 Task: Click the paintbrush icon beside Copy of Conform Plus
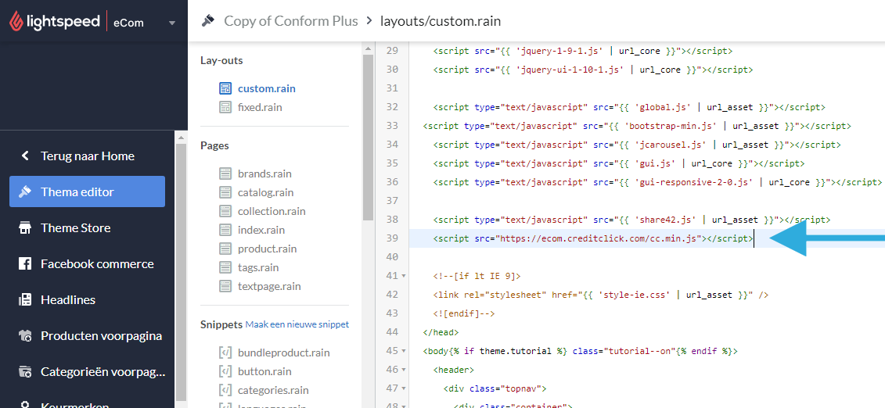point(207,20)
